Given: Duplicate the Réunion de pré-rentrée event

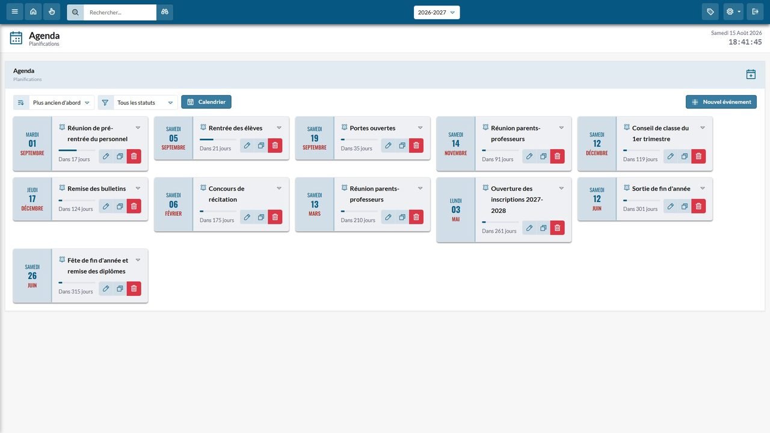Looking at the screenshot, I should (x=120, y=156).
